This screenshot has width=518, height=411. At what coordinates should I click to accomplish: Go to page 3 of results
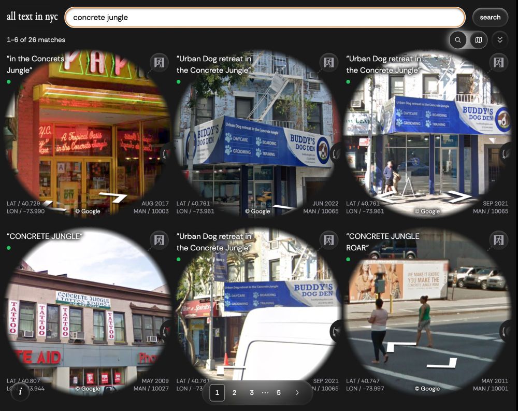(x=252, y=392)
